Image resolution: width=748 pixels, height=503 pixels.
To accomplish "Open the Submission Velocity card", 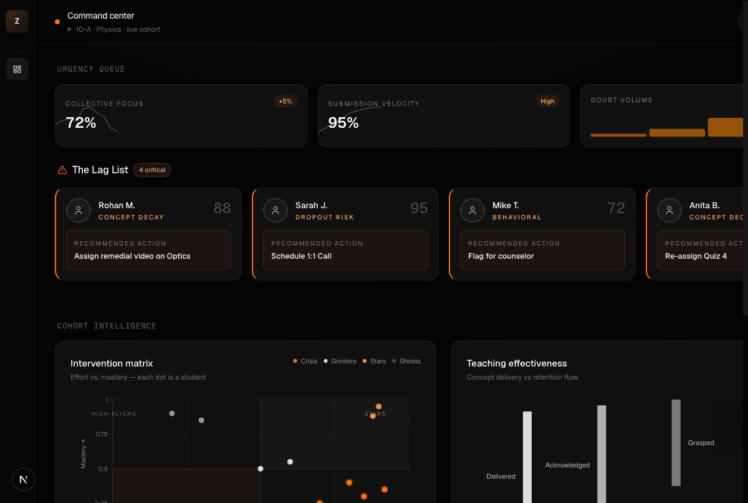I will click(x=444, y=116).
